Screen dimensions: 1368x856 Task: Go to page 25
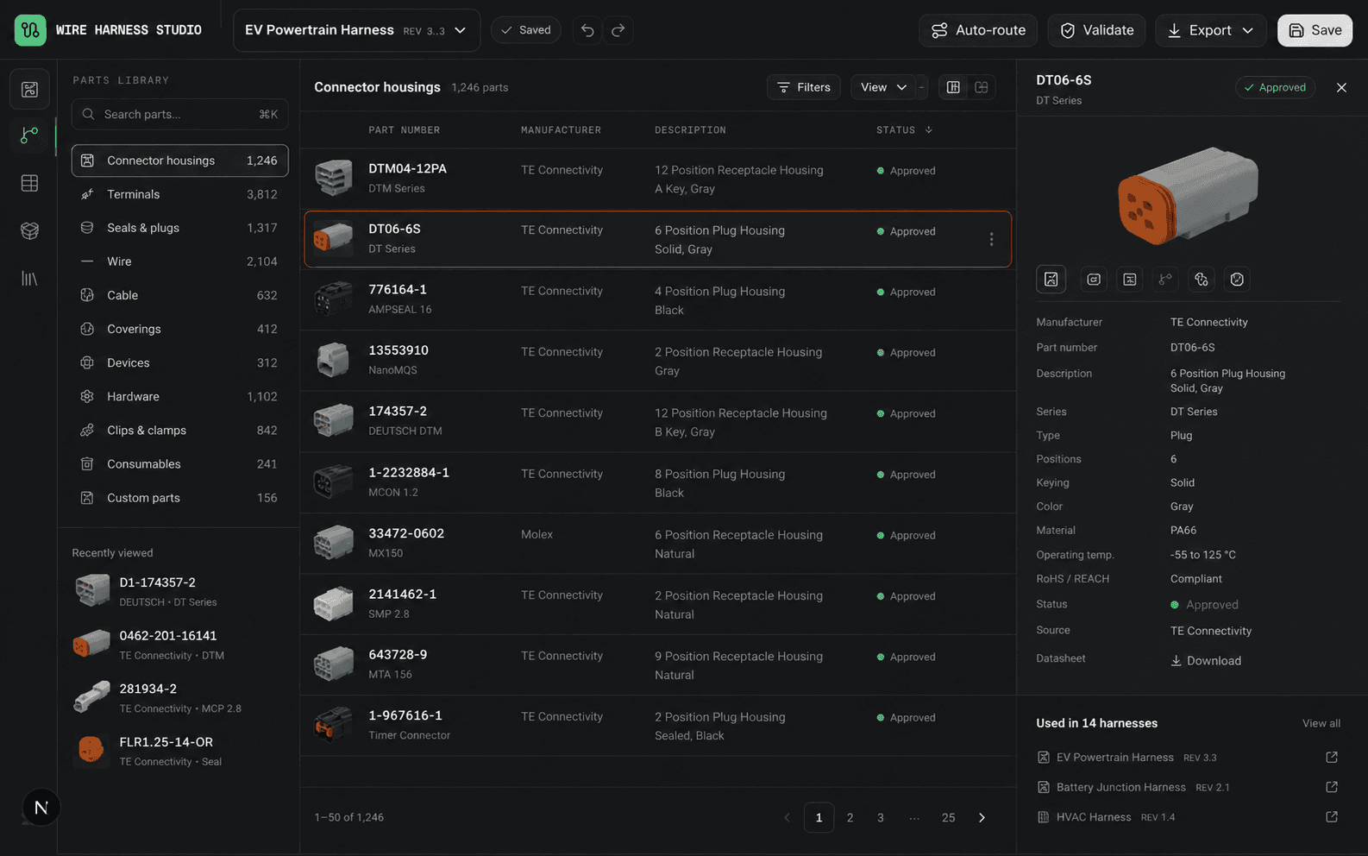click(948, 818)
